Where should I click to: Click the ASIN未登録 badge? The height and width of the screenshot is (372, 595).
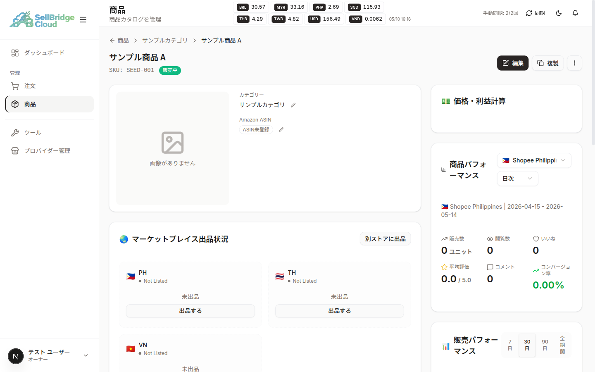[256, 130]
